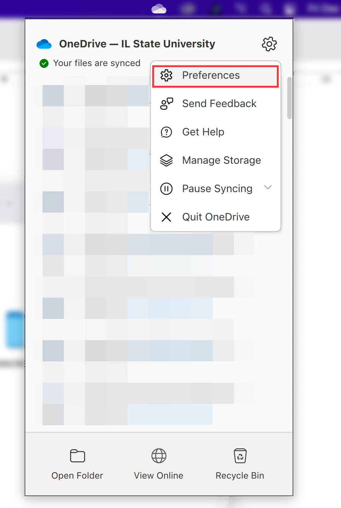Click the Recycle Bin trash icon
Image resolution: width=341 pixels, height=508 pixels.
240,456
